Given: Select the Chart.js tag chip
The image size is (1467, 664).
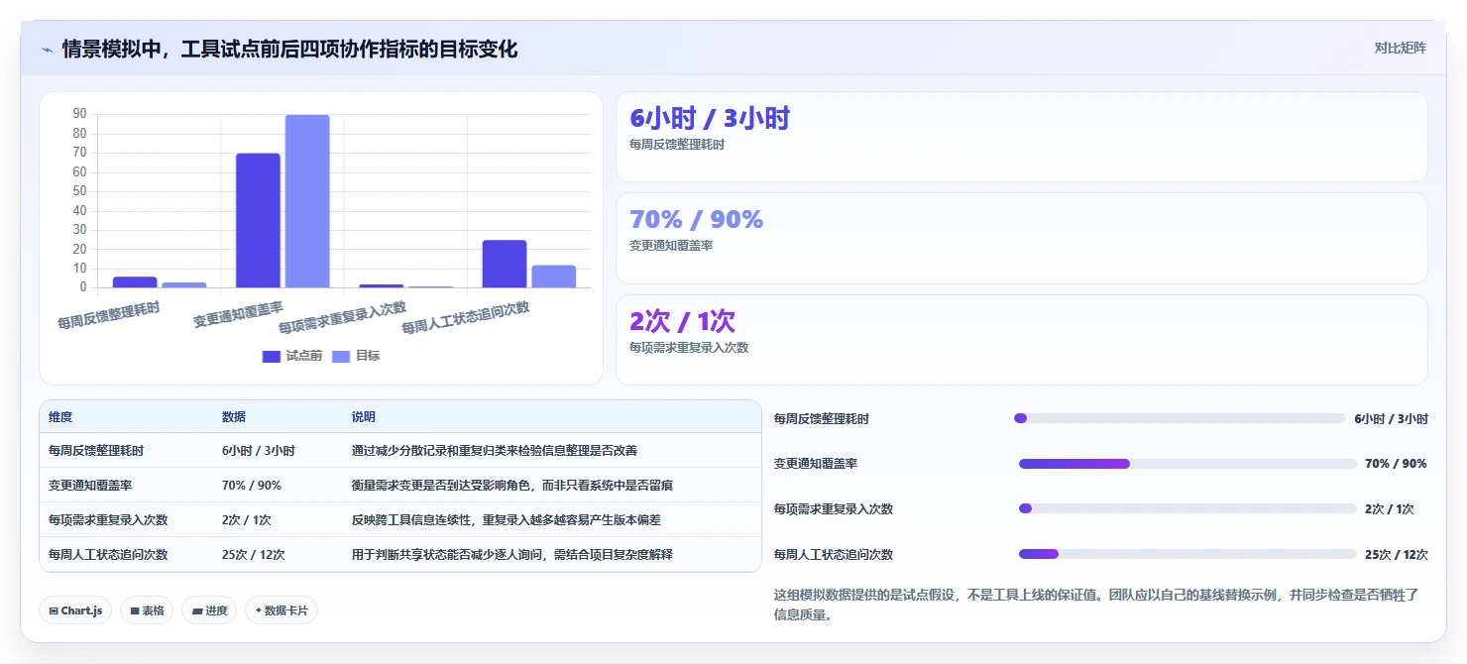Looking at the screenshot, I should point(75,610).
